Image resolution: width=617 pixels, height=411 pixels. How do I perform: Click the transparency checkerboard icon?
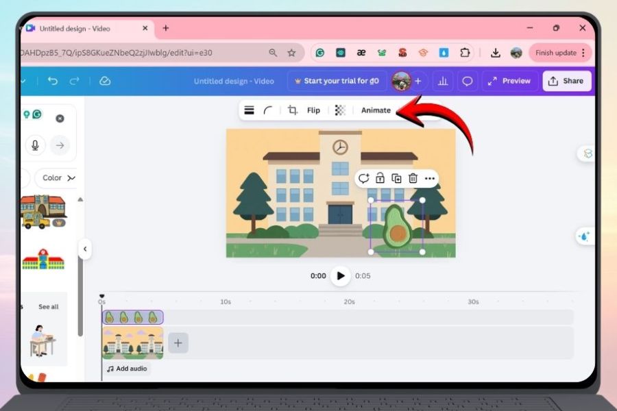(x=340, y=110)
